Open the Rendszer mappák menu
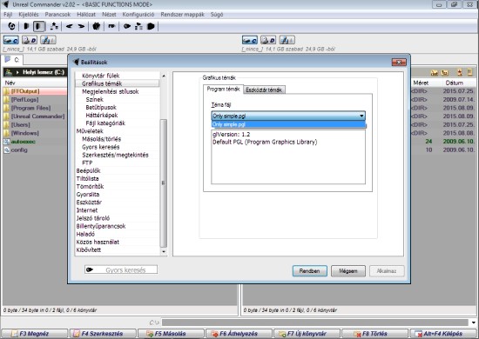Image resolution: width=479 pixels, height=339 pixels. 183,14
